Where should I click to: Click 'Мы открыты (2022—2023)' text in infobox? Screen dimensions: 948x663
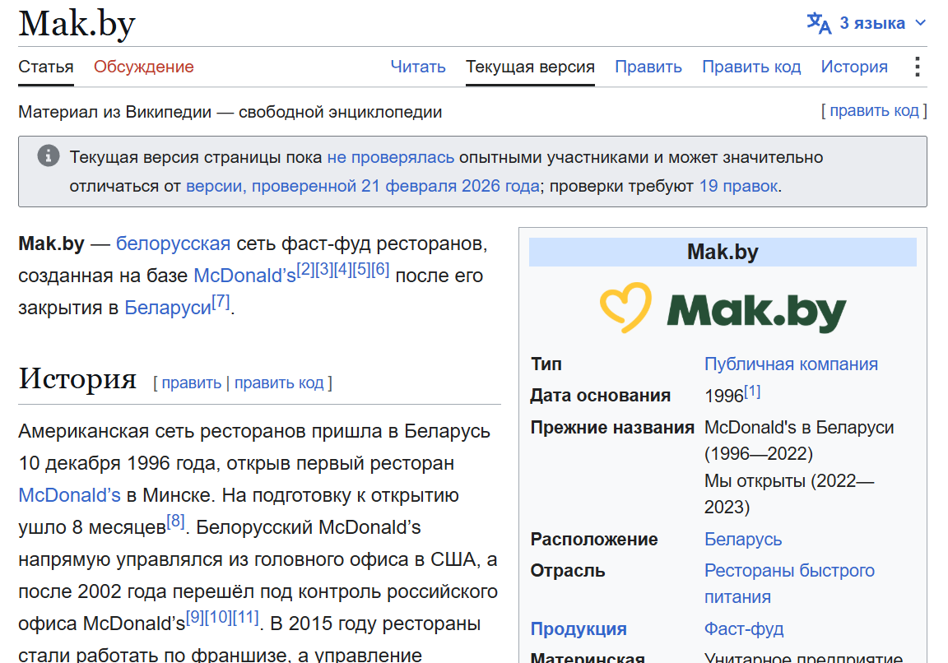click(789, 494)
